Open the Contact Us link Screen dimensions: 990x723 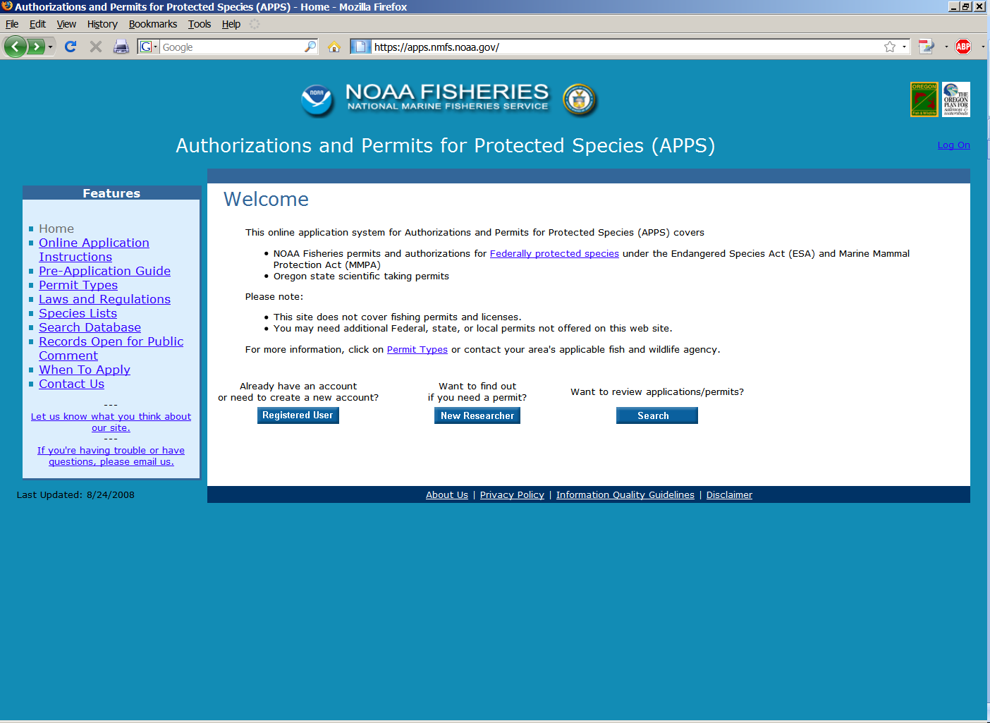click(x=71, y=384)
